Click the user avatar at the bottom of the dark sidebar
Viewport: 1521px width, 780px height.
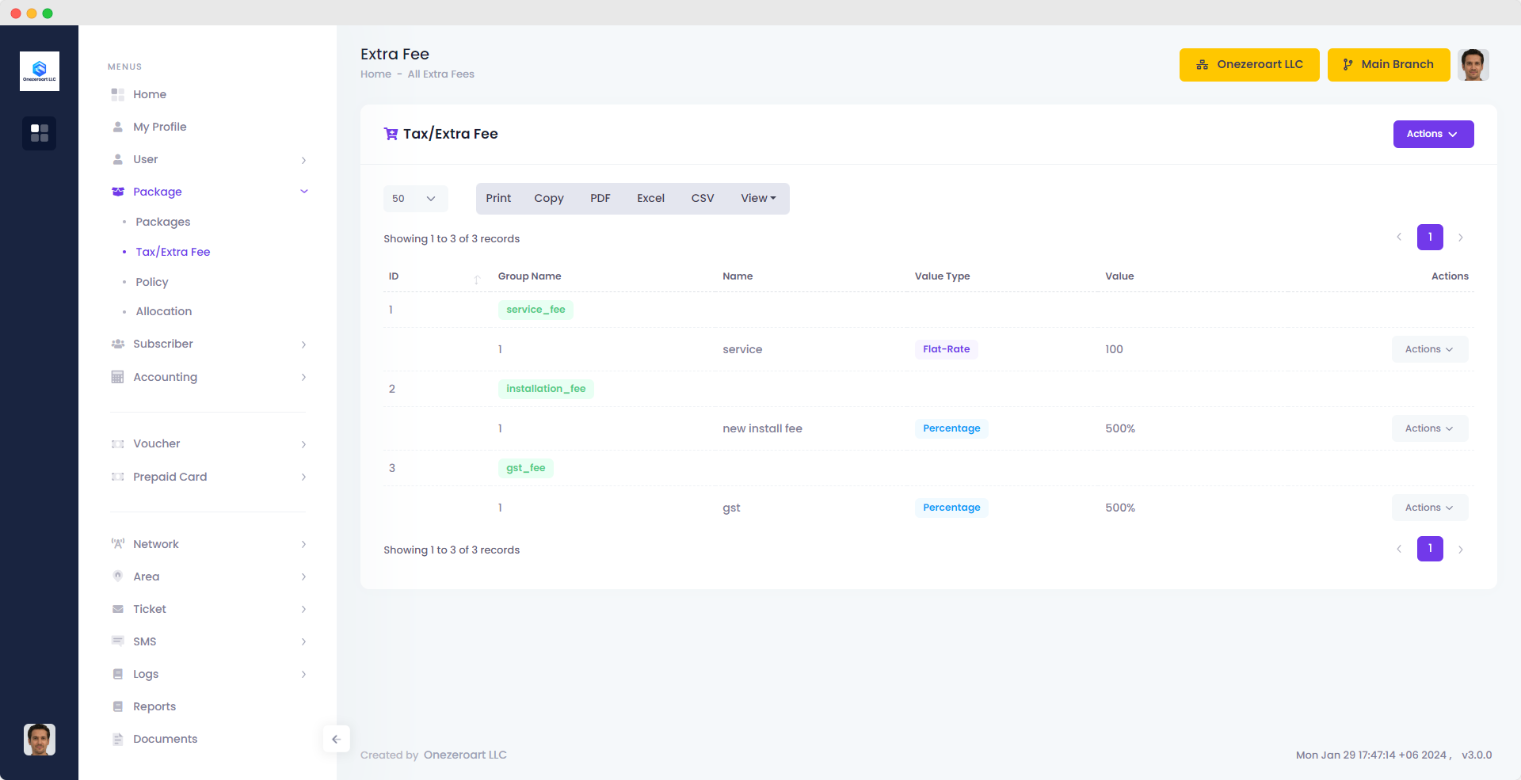(40, 740)
